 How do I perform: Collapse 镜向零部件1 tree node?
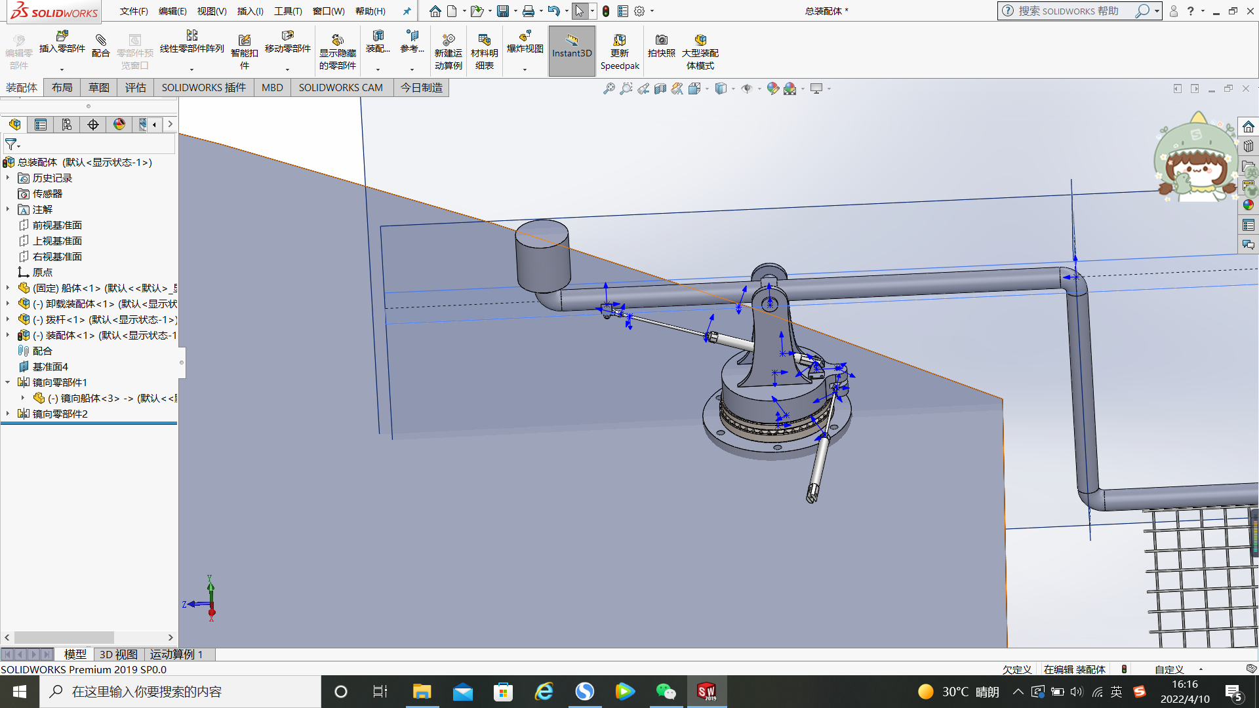8,382
